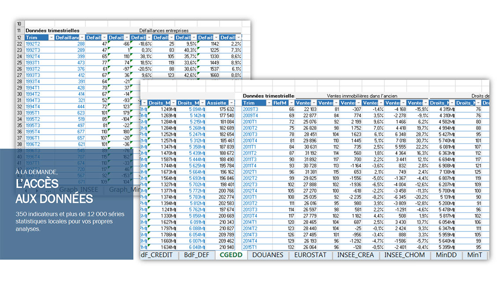
Task: Select the active CGEDD sheet tab
Action: (x=231, y=255)
